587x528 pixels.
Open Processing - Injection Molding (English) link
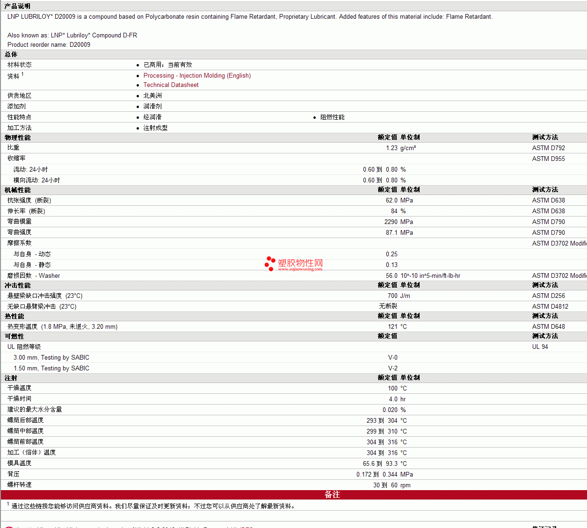pyautogui.click(x=197, y=76)
